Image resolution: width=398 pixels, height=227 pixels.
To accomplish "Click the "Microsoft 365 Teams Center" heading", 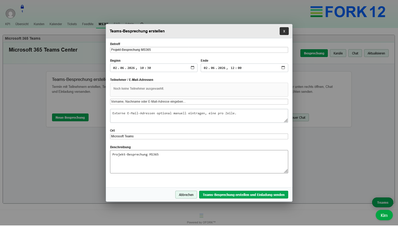I will (x=43, y=50).
